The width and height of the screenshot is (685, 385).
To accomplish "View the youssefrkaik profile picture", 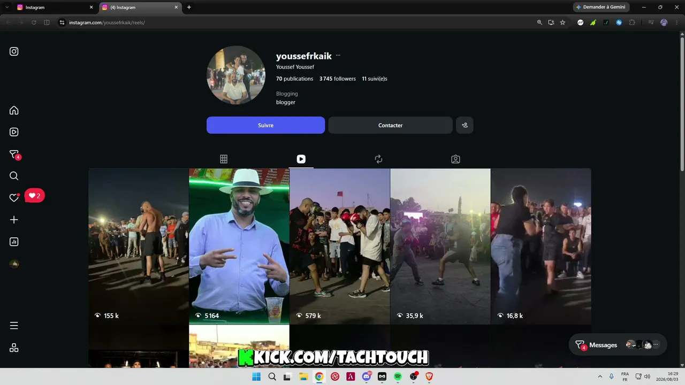I will coord(236,75).
